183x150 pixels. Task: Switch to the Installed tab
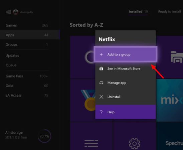(138, 12)
